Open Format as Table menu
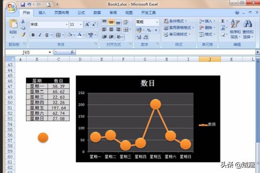 tap(179, 28)
